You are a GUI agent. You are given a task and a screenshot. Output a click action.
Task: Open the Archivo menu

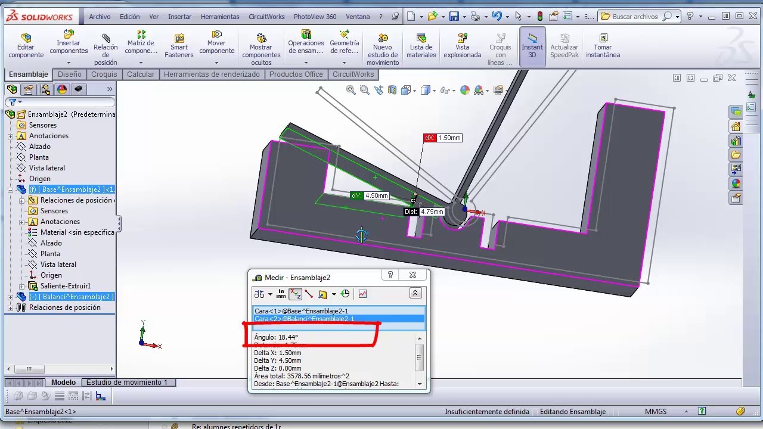(x=100, y=17)
